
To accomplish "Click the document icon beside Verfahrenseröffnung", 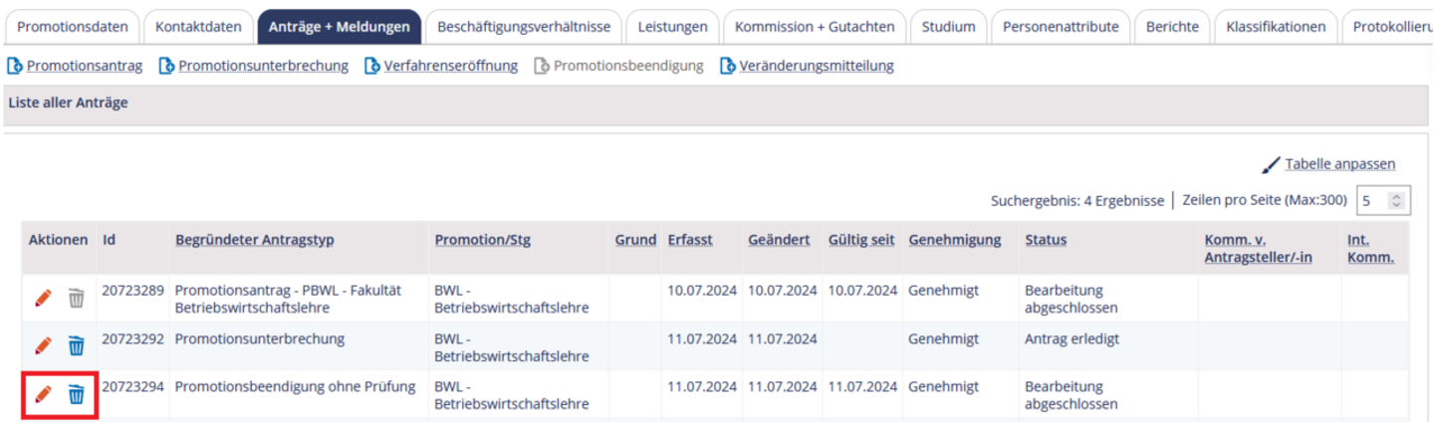I will [x=371, y=67].
